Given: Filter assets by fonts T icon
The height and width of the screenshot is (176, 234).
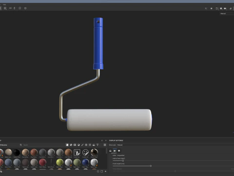Looking at the screenshot, I should point(97,145).
